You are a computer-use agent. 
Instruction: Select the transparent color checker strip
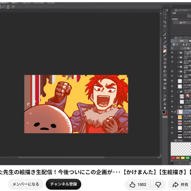pos(165,117)
